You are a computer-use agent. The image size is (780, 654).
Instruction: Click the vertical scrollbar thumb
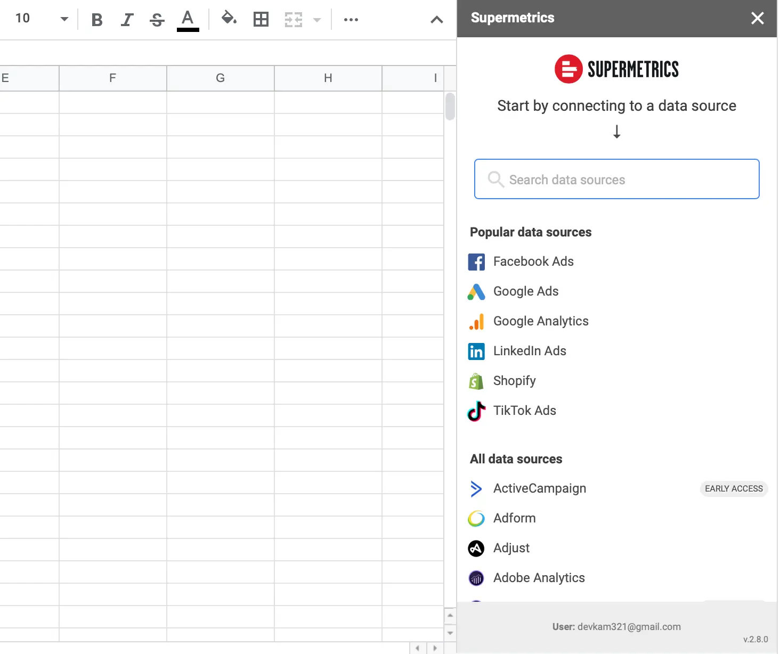tap(450, 106)
